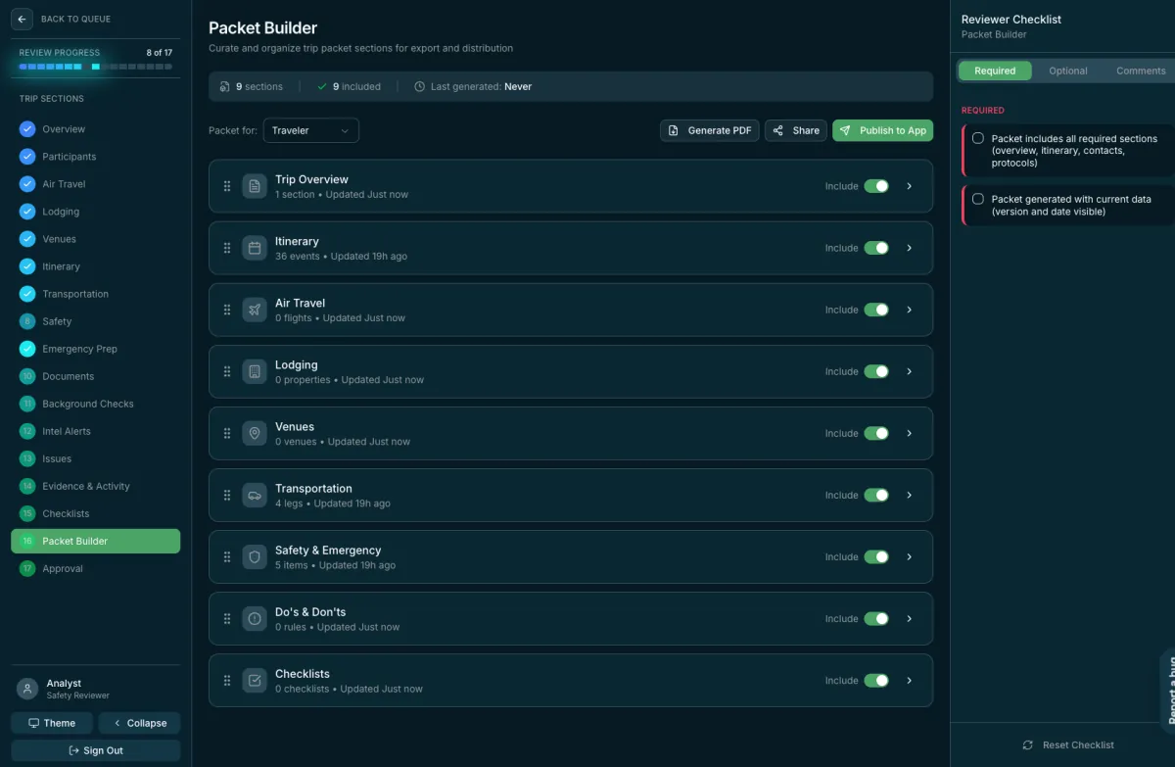Click the drag handle on Do's & Don'ts row
Viewport: 1175px width, 767px height.
click(x=227, y=618)
